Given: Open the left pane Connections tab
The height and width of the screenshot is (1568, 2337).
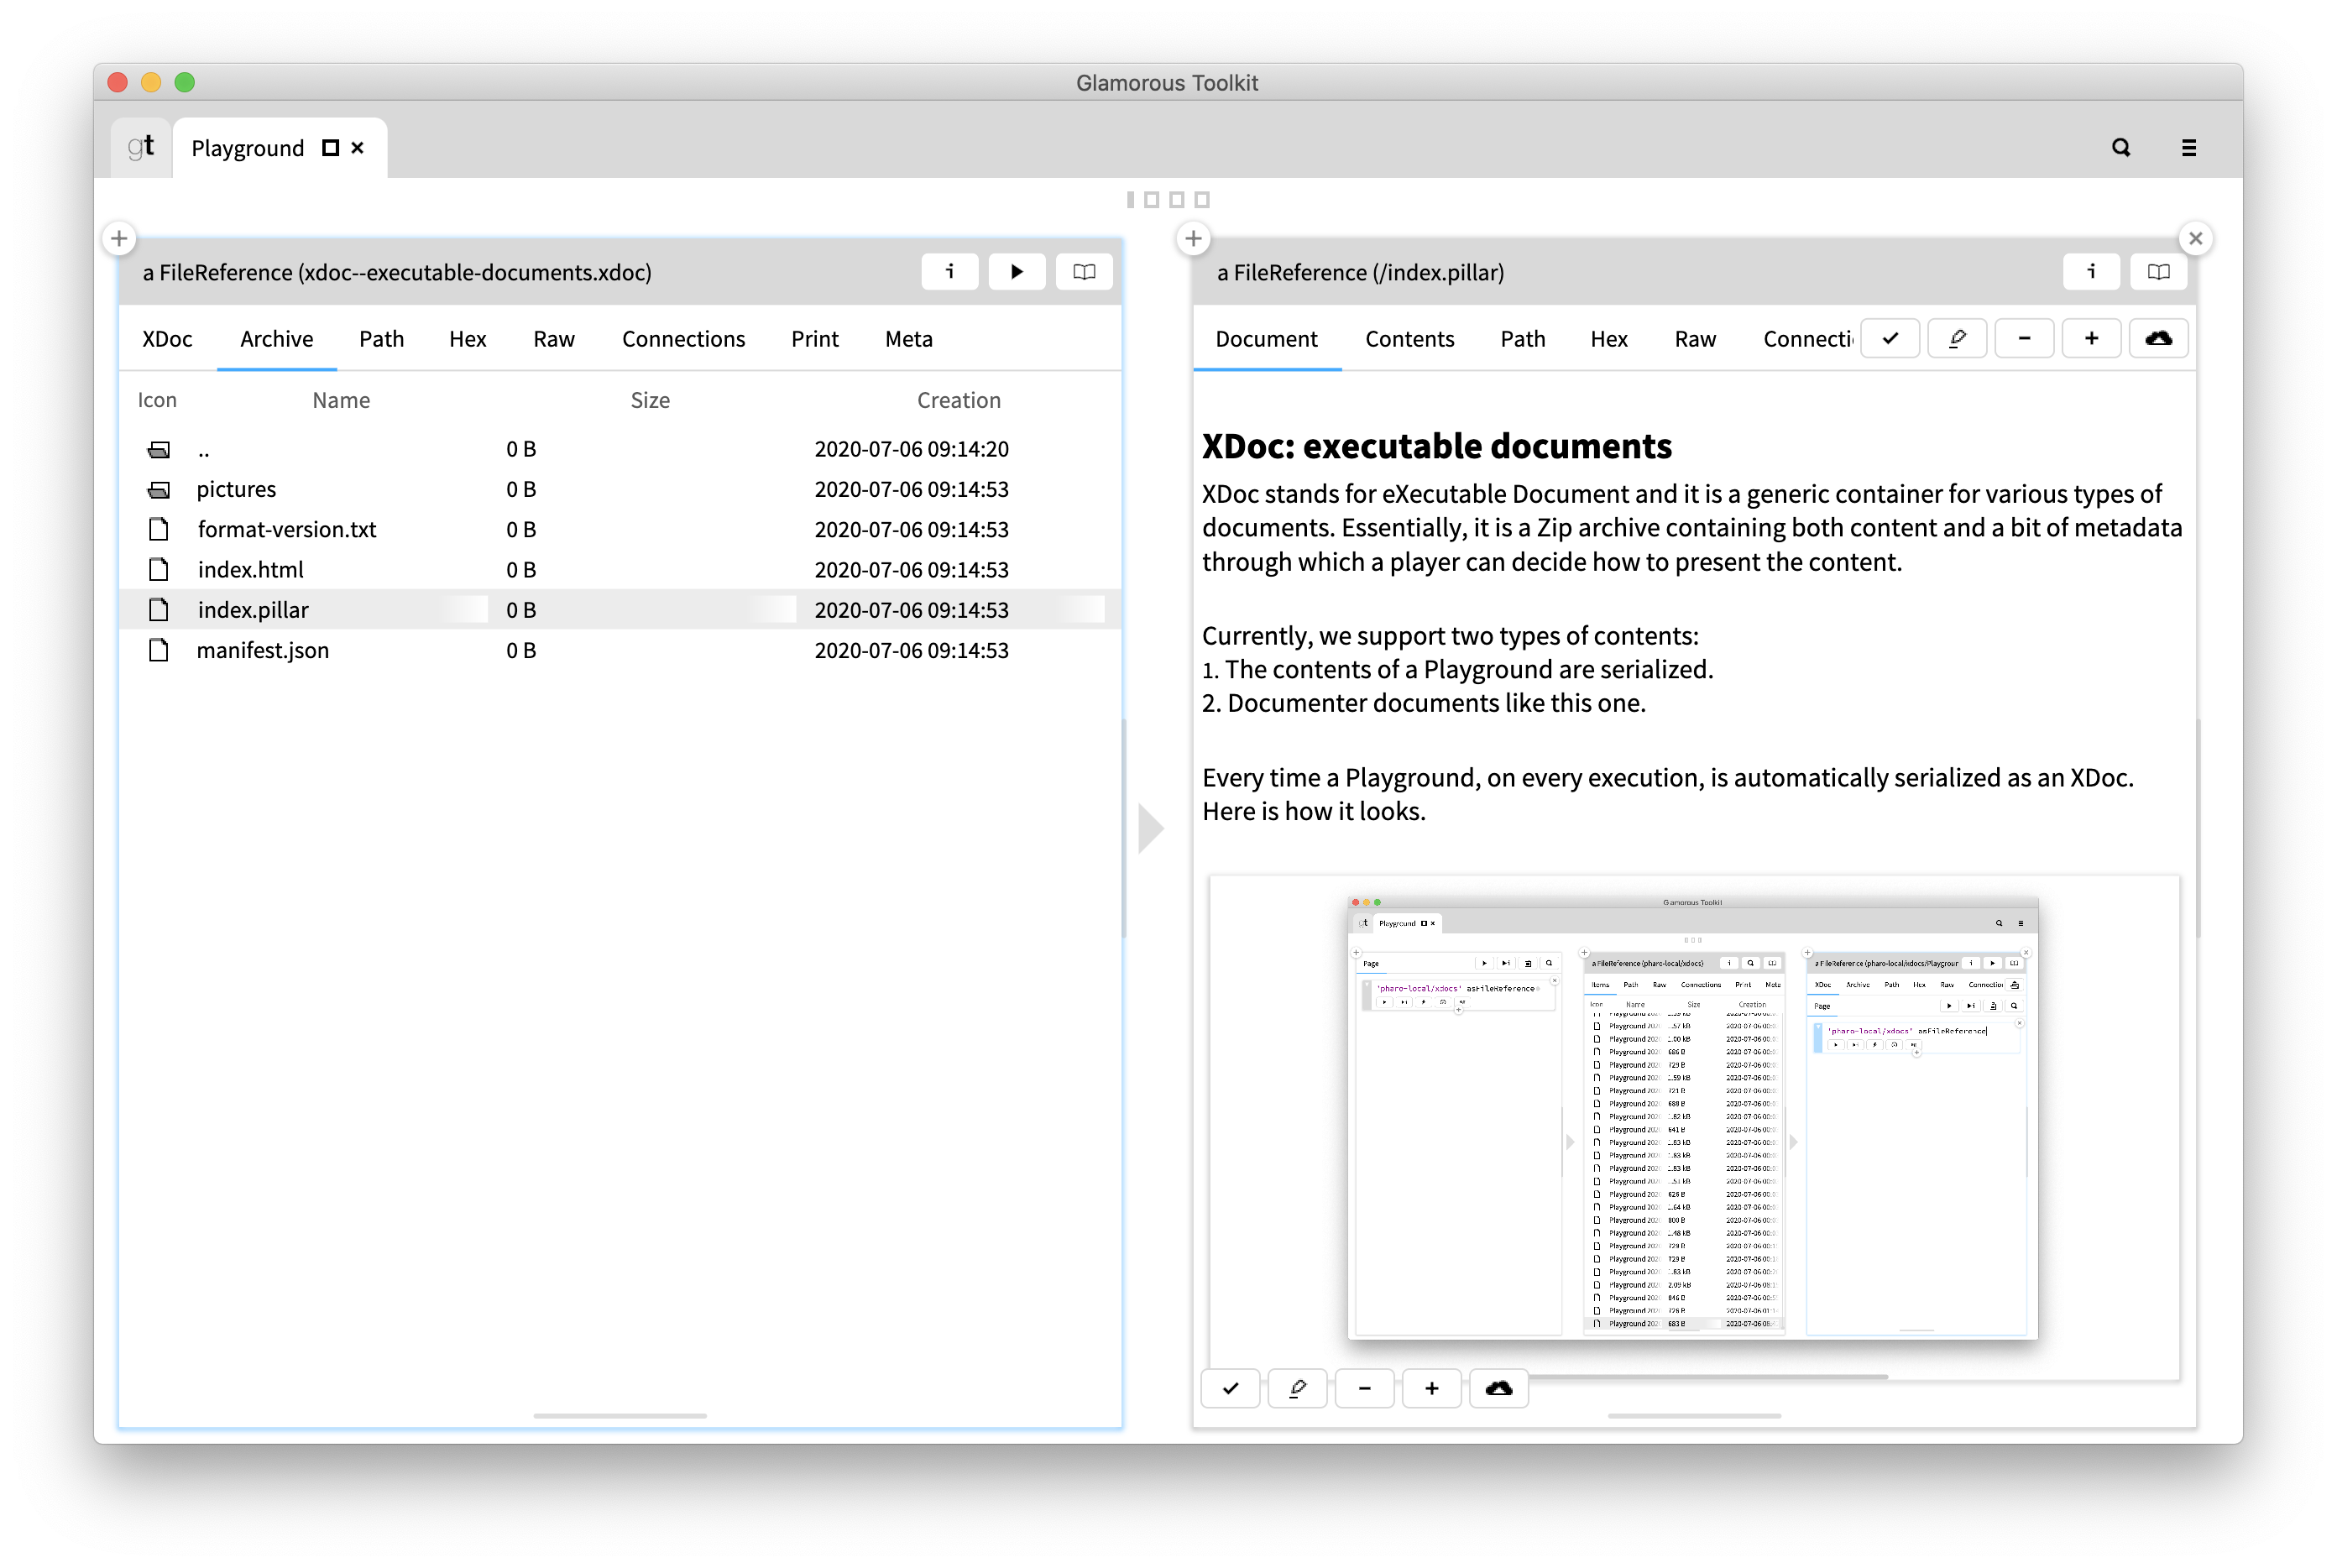Looking at the screenshot, I should coord(683,339).
